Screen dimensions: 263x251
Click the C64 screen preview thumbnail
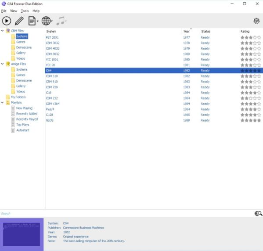tap(22, 234)
